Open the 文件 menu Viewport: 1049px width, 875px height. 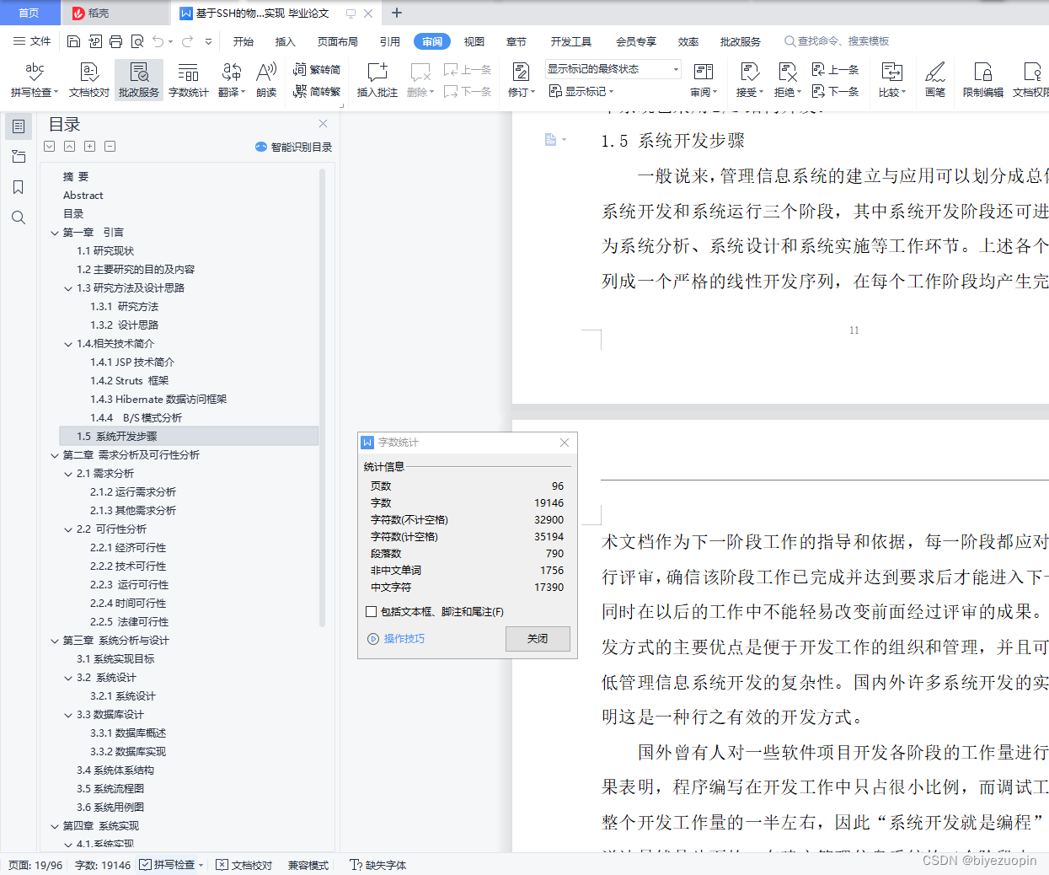(33, 41)
